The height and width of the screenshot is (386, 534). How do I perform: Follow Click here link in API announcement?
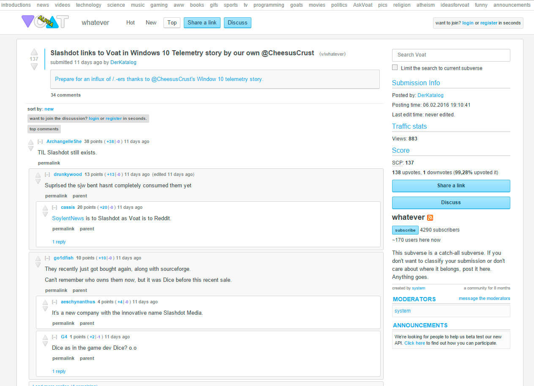tap(414, 343)
